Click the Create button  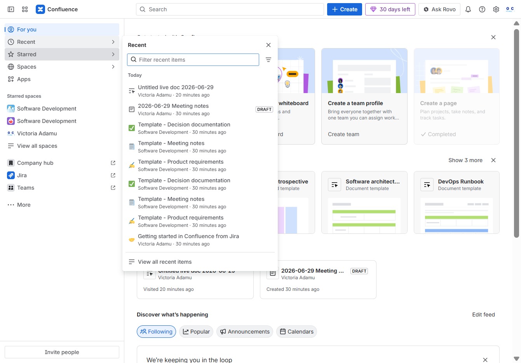tap(345, 9)
